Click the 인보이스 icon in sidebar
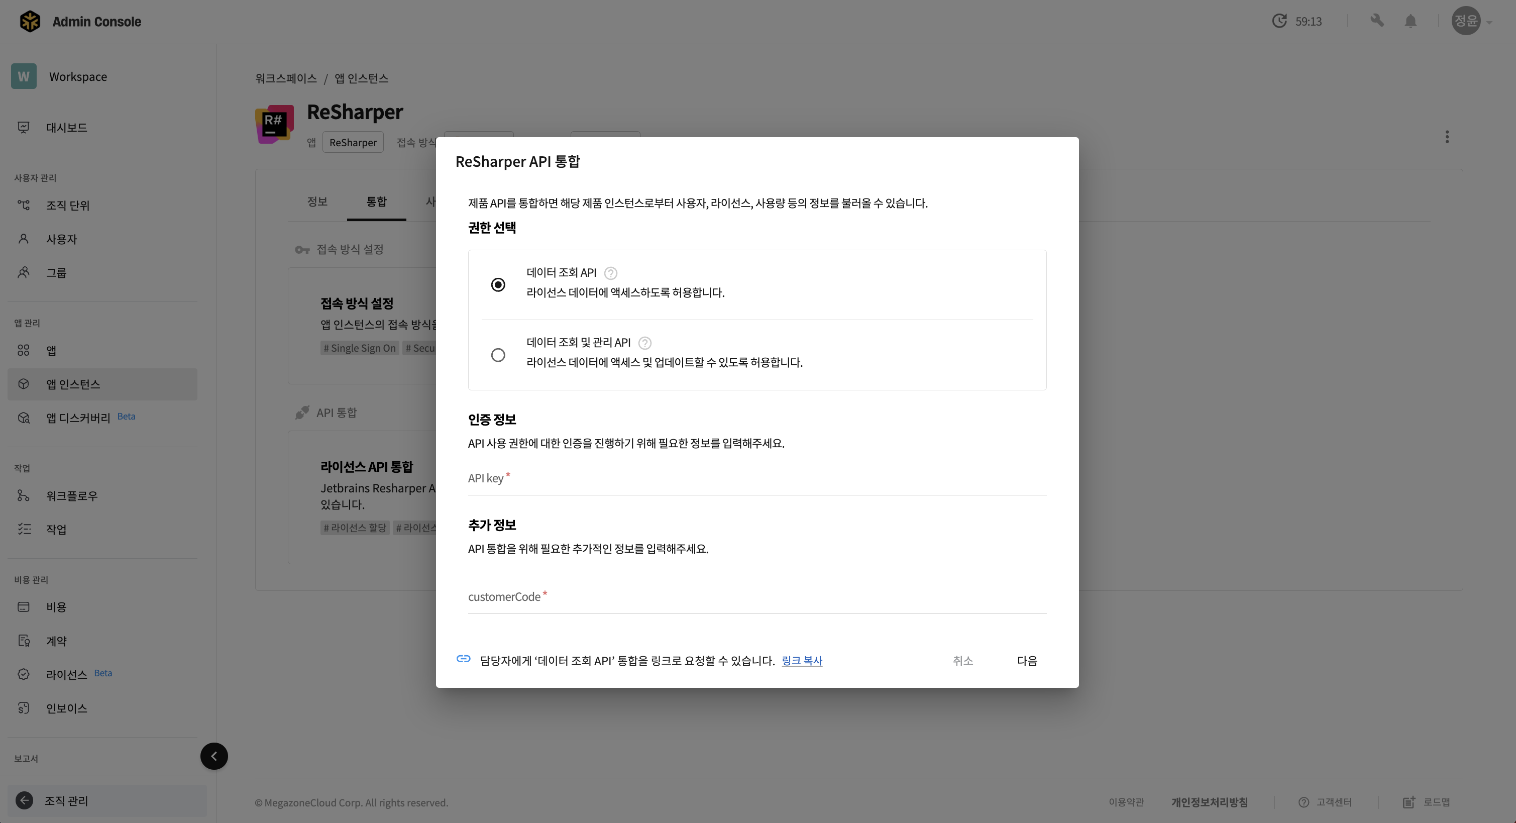1516x823 pixels. 24,707
